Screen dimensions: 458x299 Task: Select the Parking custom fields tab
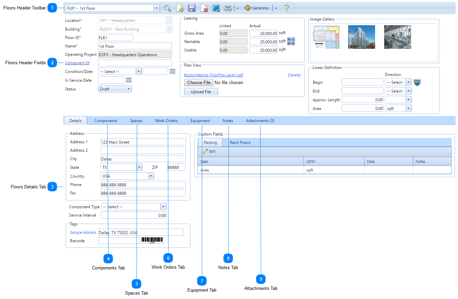(211, 143)
